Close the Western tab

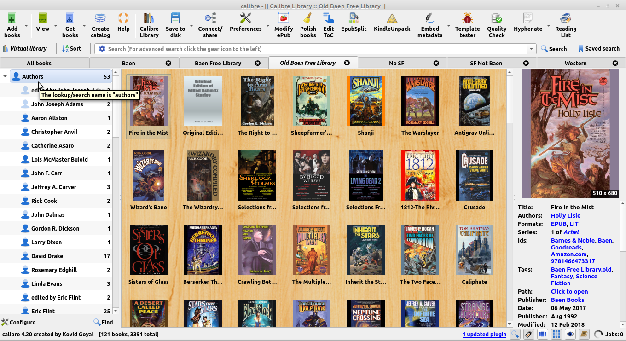(x=615, y=63)
